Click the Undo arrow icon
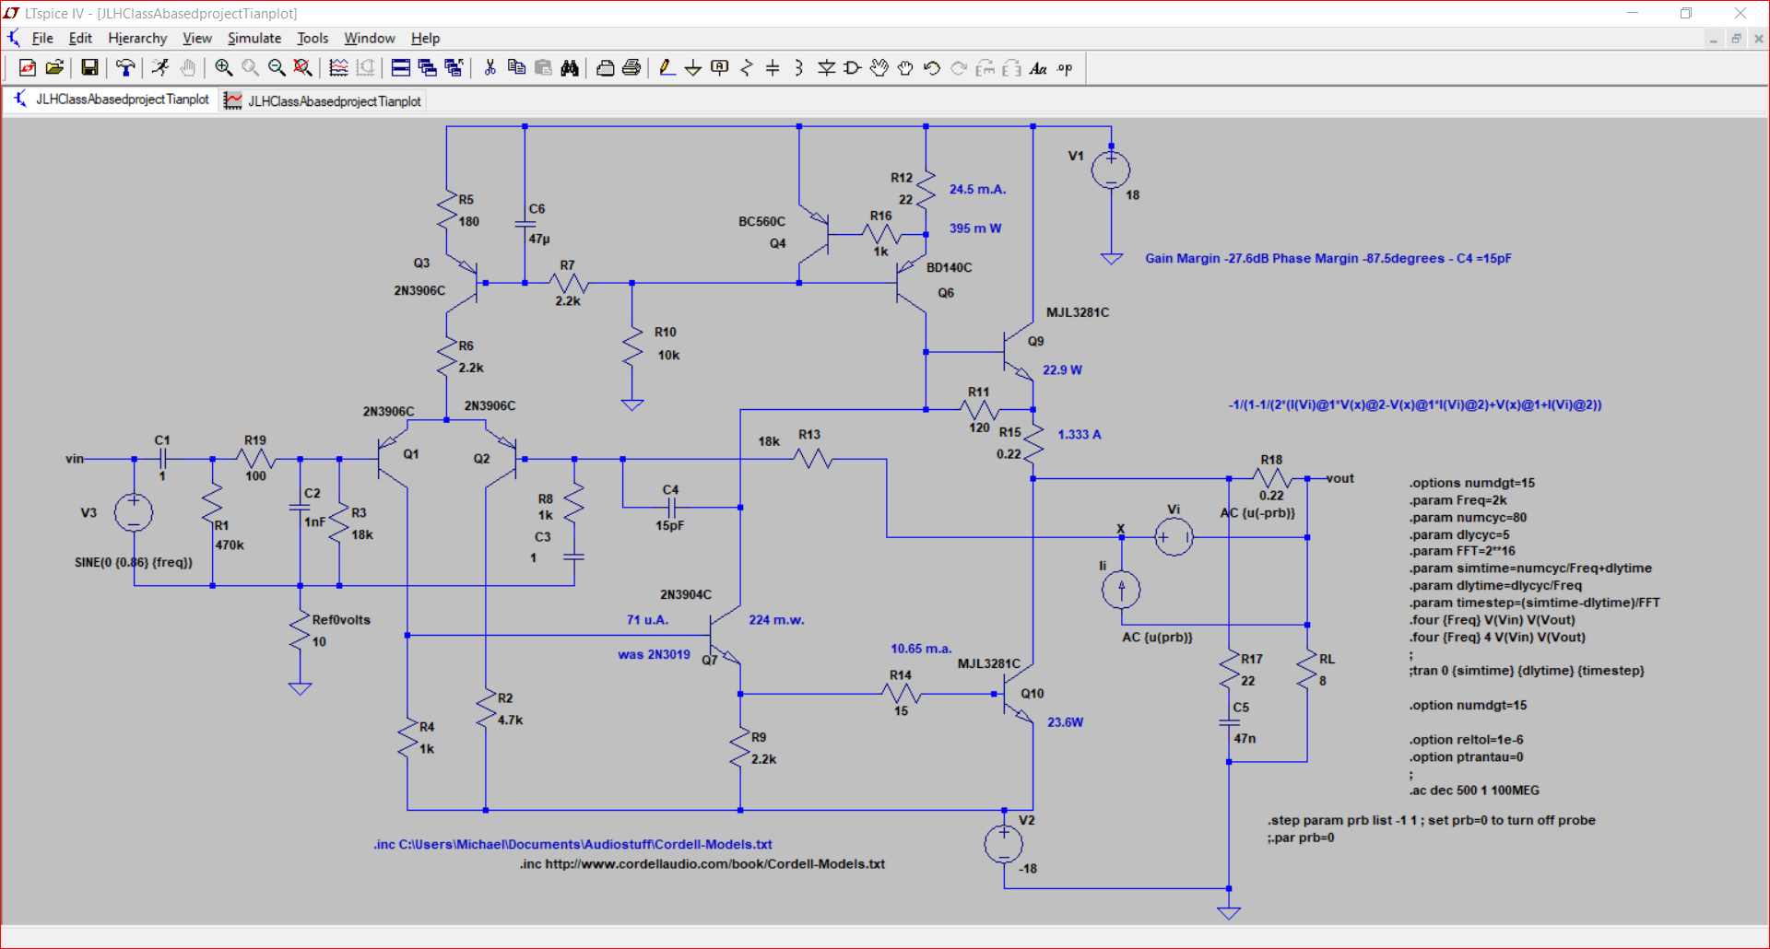This screenshot has width=1770, height=949. [x=932, y=68]
